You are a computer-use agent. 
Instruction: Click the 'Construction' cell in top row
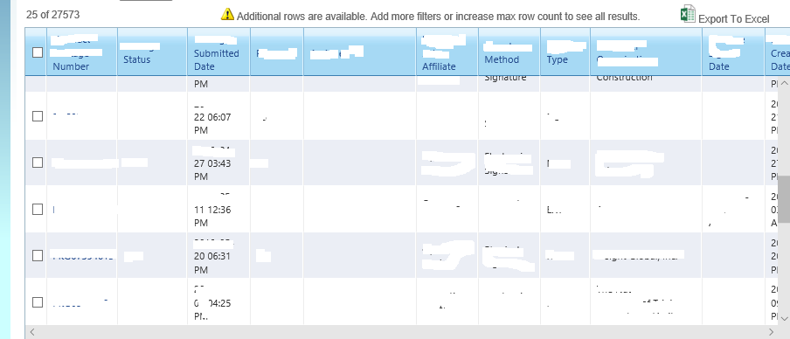[624, 78]
